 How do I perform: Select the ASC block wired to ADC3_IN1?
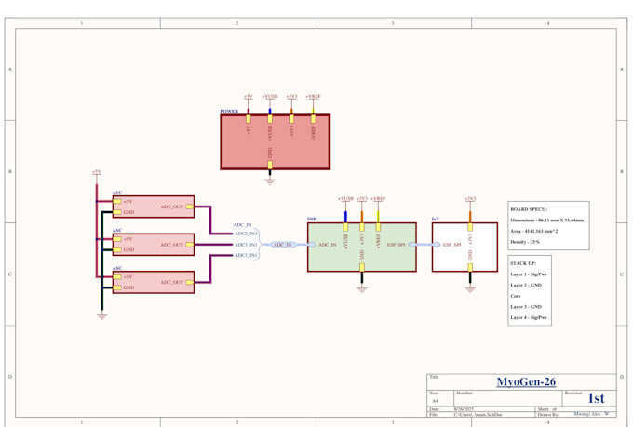[x=154, y=245]
